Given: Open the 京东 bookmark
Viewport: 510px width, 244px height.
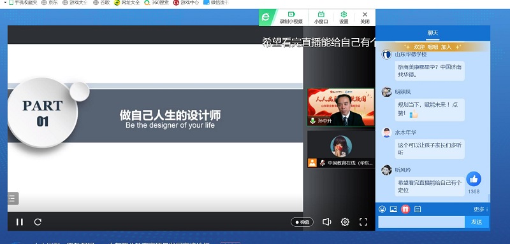Looking at the screenshot, I should [50, 3].
